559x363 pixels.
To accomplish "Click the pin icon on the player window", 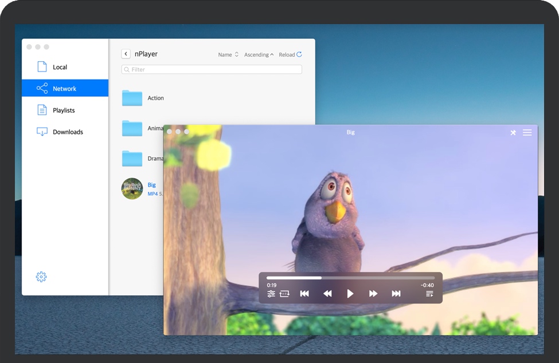I will coord(513,132).
